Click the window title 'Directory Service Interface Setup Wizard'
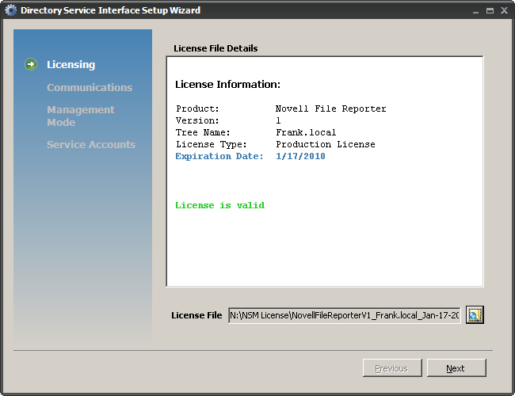This screenshot has height=396, width=515. (110, 10)
